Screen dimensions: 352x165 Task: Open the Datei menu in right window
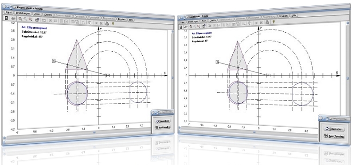coord(182,22)
